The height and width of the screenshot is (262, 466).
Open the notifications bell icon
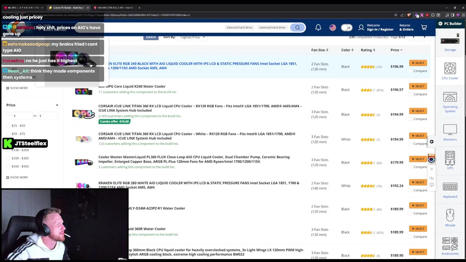[x=318, y=28]
